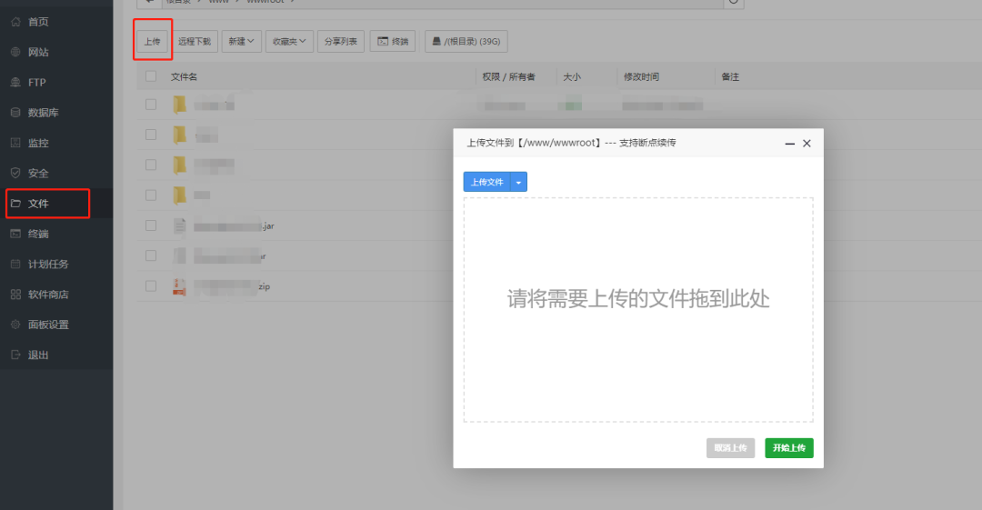Click the 面板设置 gear icon

point(15,325)
